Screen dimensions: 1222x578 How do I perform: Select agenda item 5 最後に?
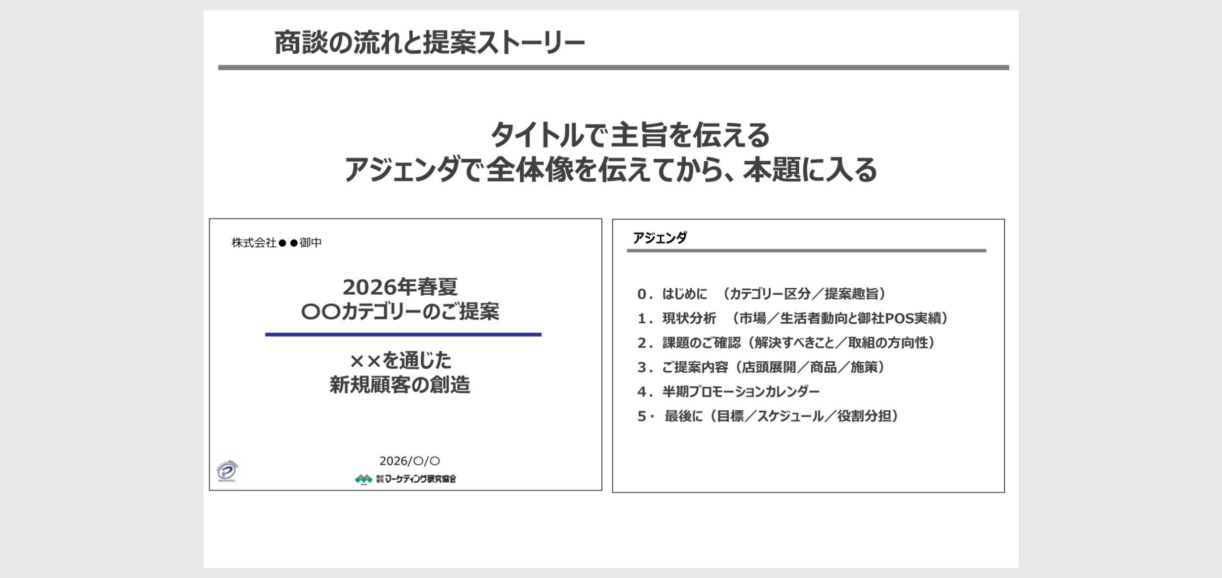tap(768, 416)
